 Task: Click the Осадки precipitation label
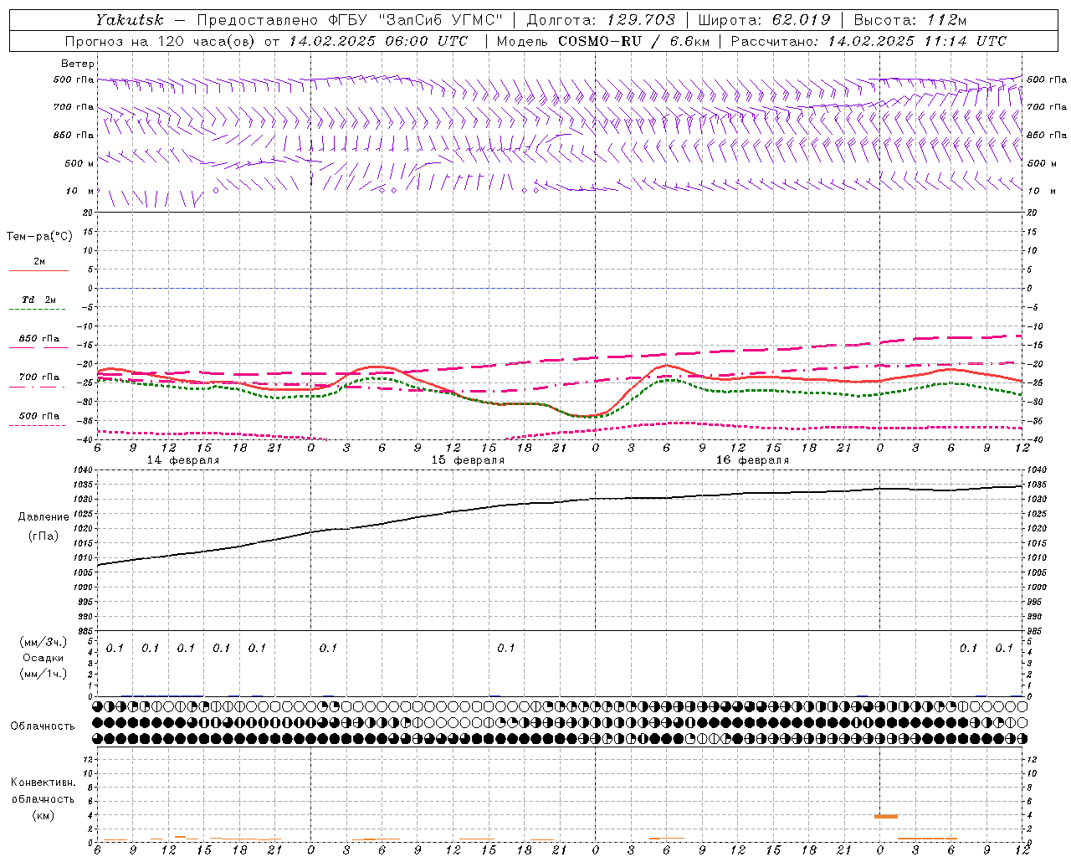(44, 658)
